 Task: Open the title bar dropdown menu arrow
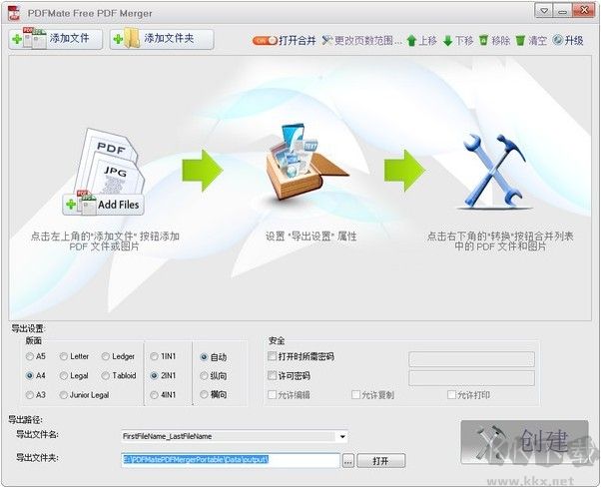coord(544,11)
